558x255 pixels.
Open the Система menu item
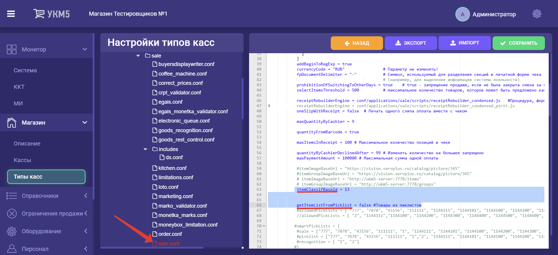25,70
